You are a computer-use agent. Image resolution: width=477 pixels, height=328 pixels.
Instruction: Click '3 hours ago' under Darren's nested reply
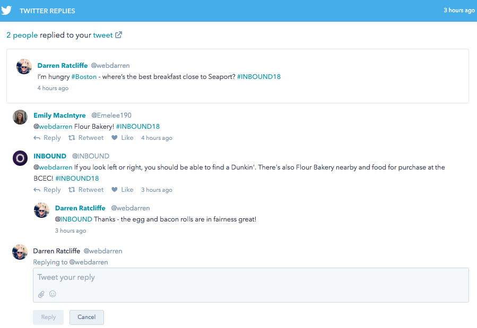71,231
